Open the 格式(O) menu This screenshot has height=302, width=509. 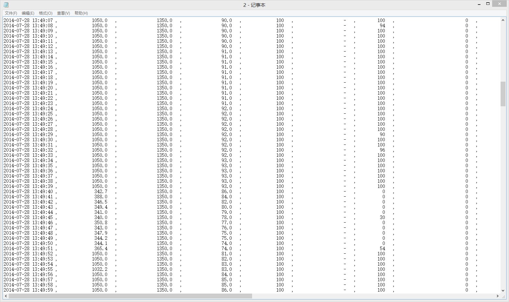pos(45,13)
